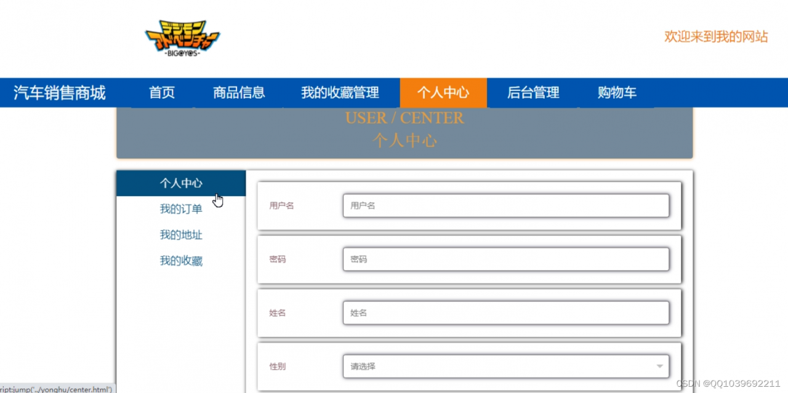This screenshot has width=788, height=393.
Task: Click the 姓名 name input field
Action: (506, 312)
